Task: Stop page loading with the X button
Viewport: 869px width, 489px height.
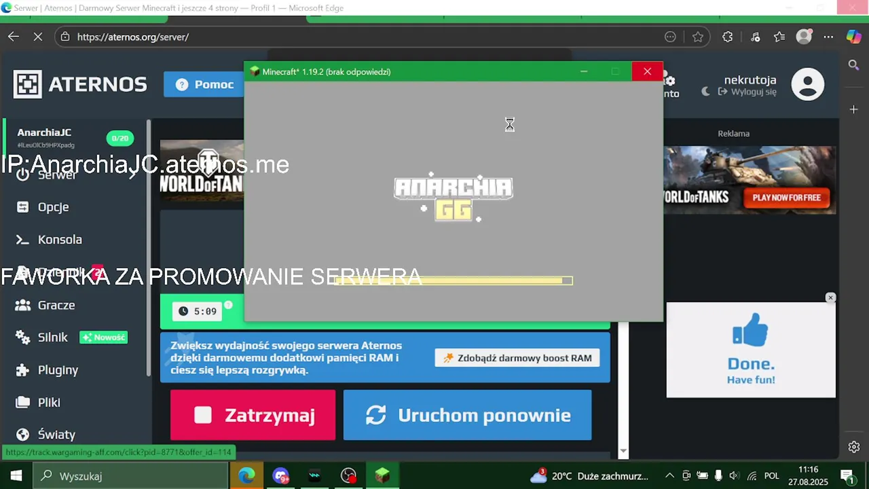Action: [x=38, y=37]
